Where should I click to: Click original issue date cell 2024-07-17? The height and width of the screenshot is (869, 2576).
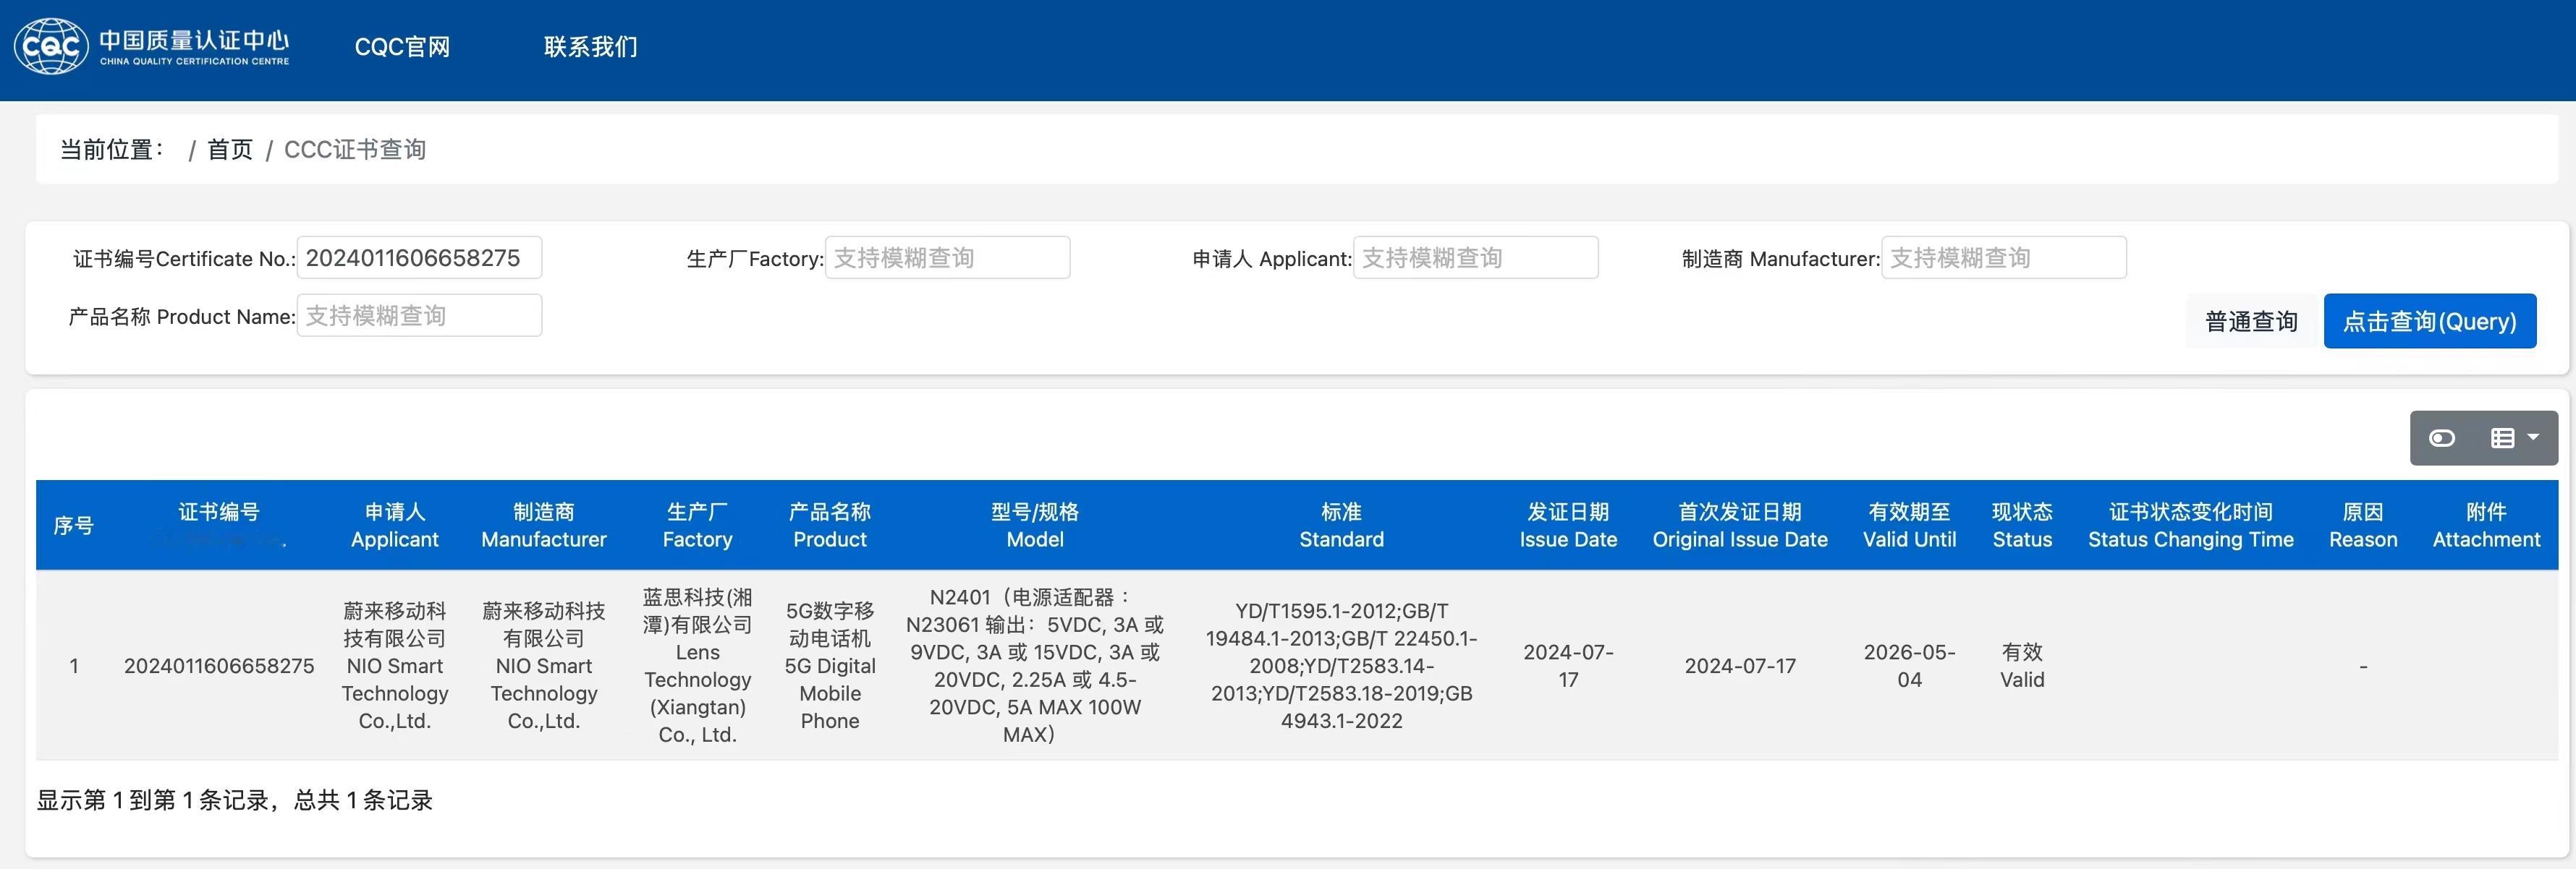[x=1740, y=667]
